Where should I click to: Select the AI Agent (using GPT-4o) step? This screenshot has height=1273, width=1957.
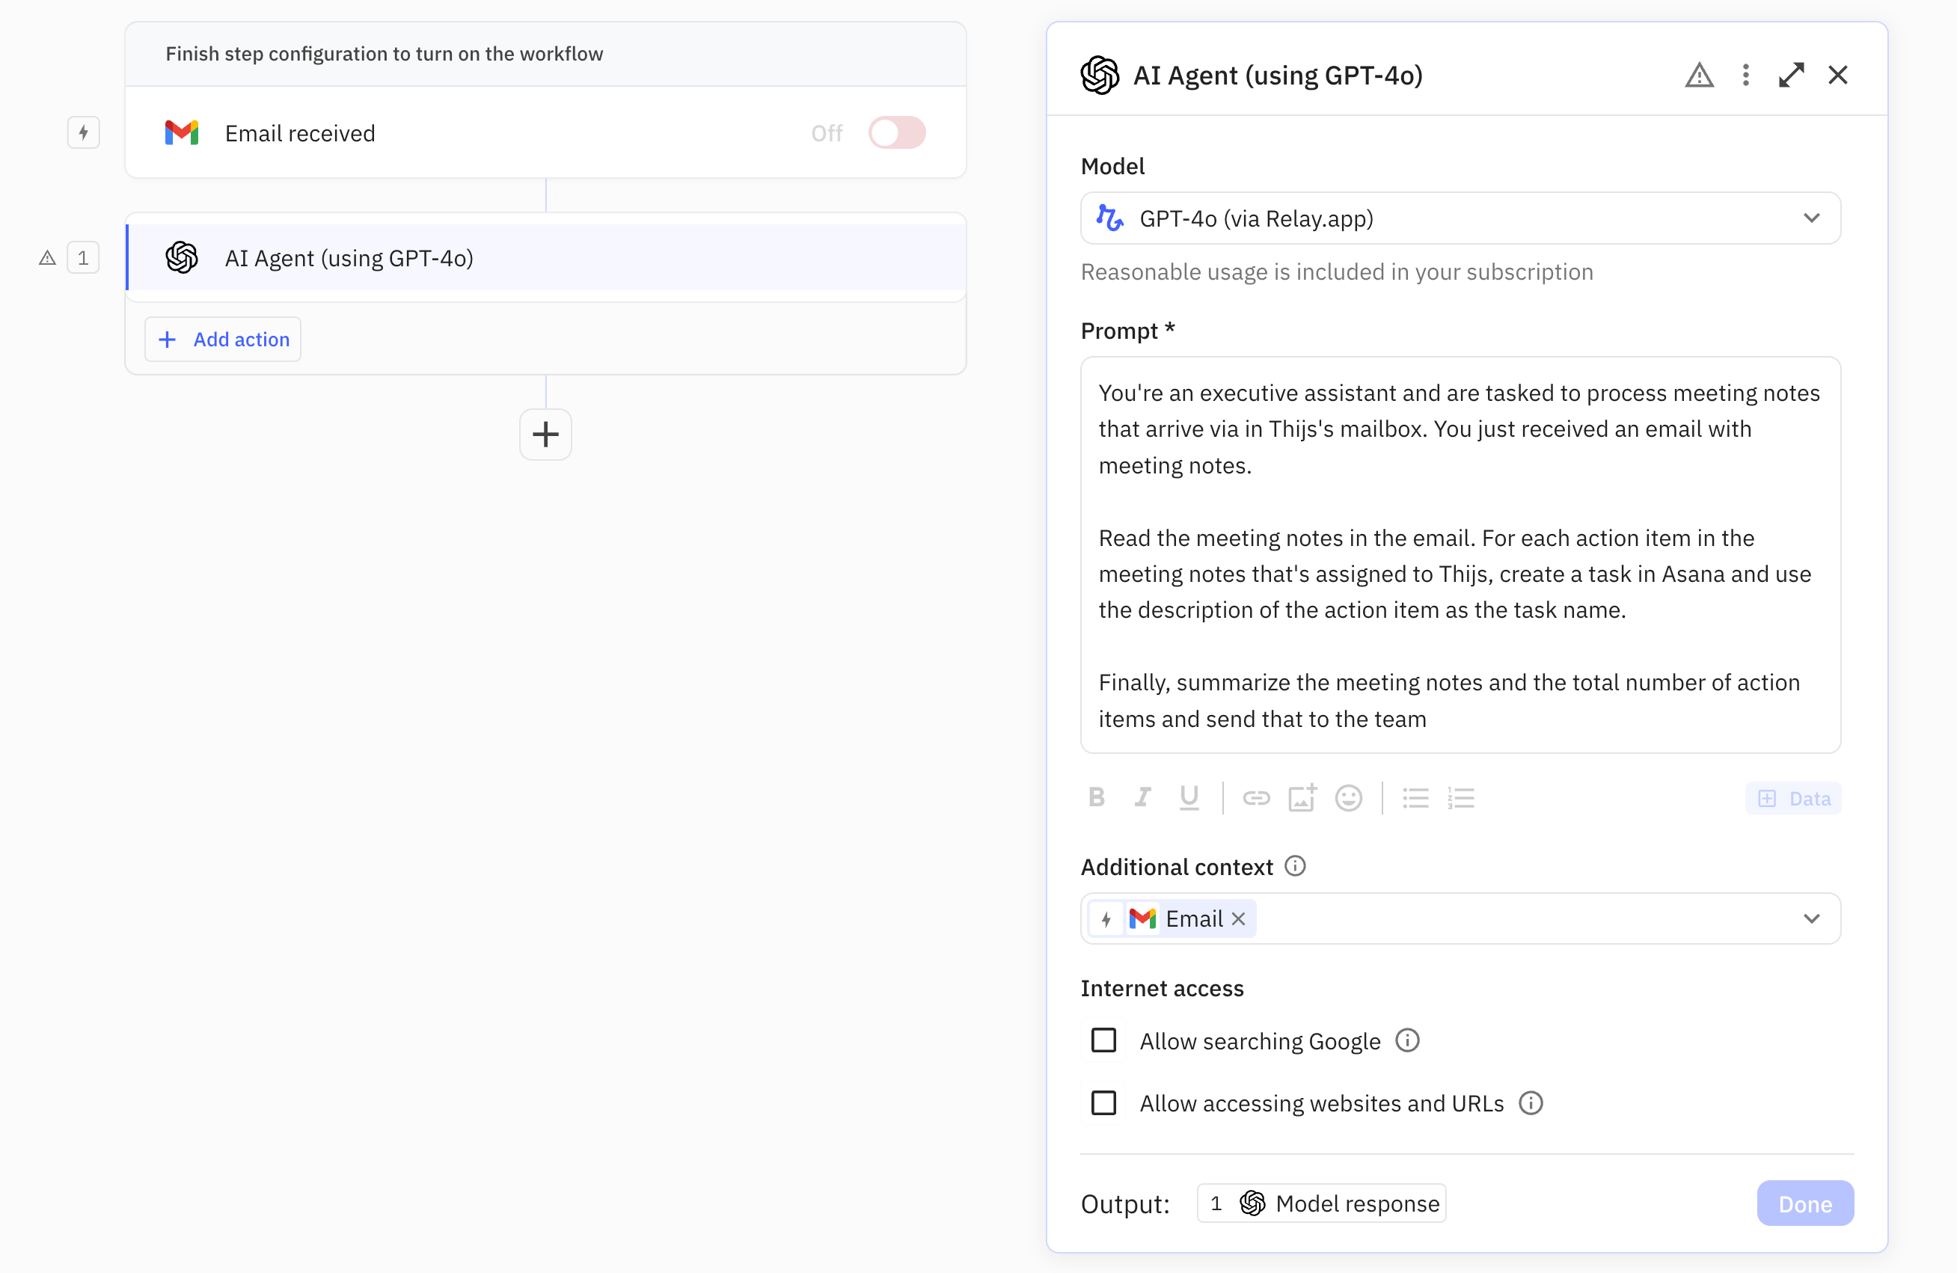[x=545, y=258]
